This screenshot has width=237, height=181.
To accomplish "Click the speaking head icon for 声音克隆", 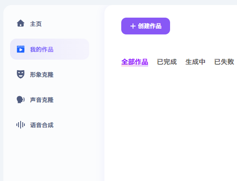I will [21, 100].
